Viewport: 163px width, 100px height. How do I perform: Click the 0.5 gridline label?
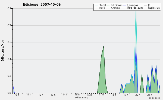(x=9, y=42)
